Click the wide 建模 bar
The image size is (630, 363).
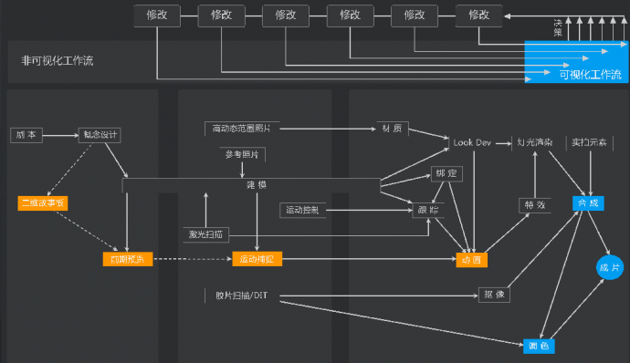coord(251,185)
